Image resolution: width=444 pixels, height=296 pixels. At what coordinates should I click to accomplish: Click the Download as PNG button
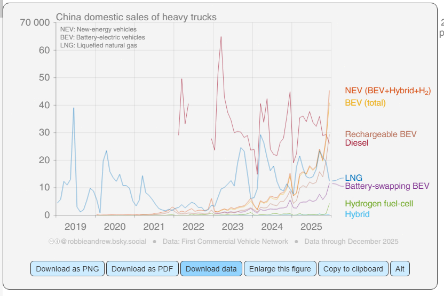click(67, 269)
